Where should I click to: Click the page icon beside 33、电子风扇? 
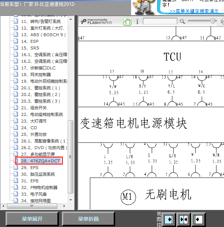tap(16, 194)
